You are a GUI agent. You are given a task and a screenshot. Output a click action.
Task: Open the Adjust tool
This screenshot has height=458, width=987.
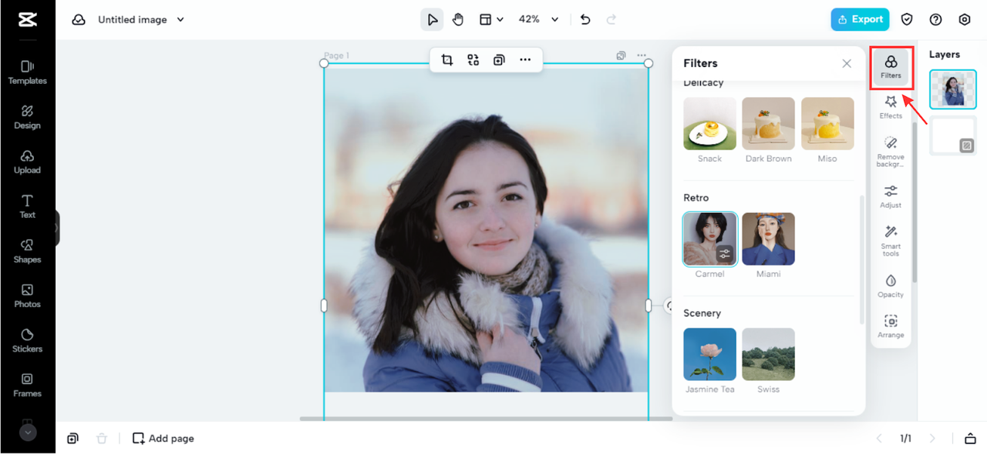(891, 196)
